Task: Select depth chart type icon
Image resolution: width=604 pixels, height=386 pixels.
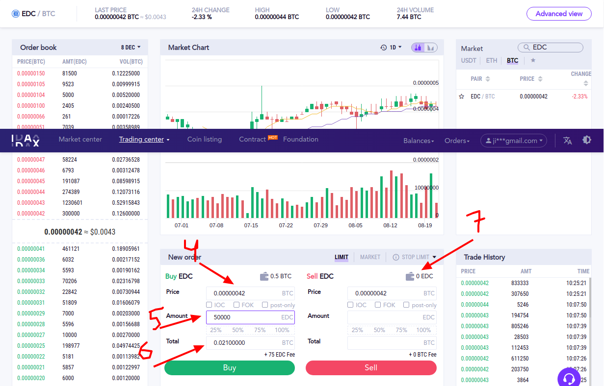Action: click(431, 48)
